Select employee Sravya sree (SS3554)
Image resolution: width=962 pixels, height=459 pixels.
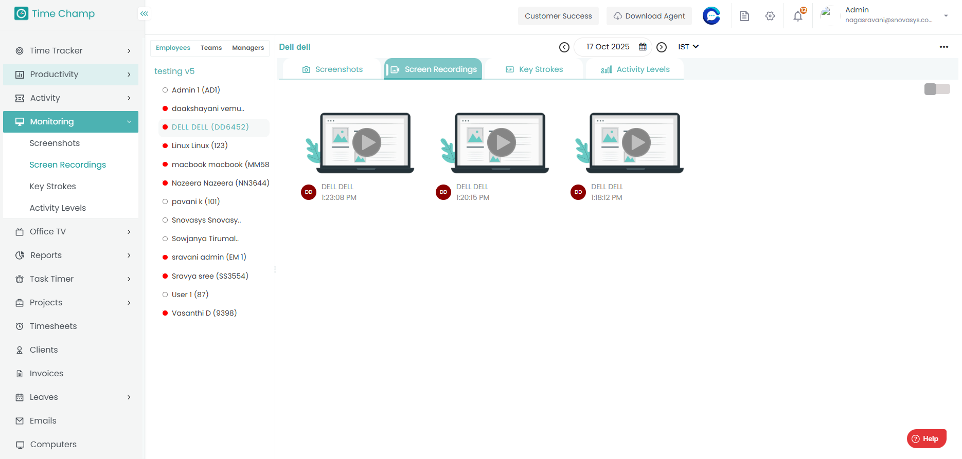[210, 277]
